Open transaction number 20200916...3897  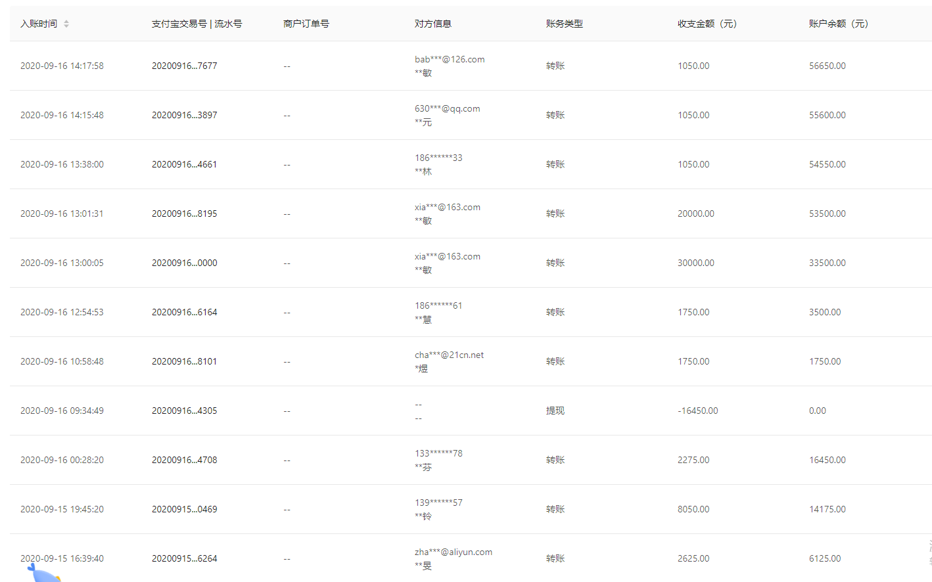tap(184, 115)
